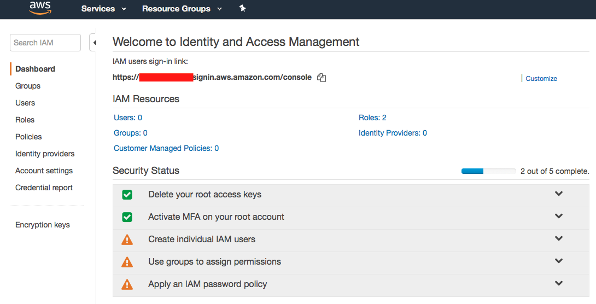Open Groups in the sidebar
The height and width of the screenshot is (304, 596).
click(28, 86)
